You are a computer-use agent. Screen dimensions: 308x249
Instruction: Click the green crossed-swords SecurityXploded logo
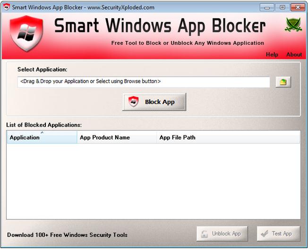[293, 24]
